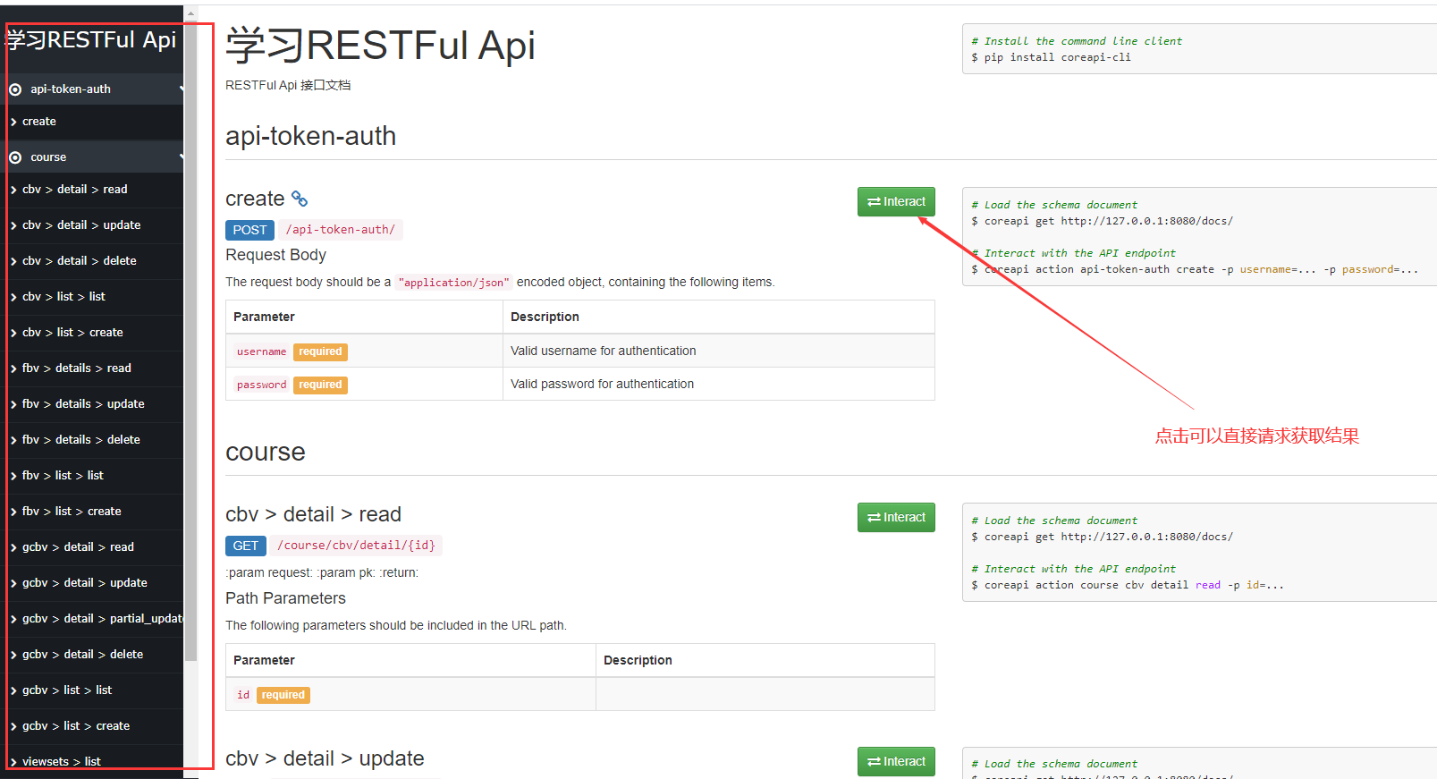The width and height of the screenshot is (1437, 779).
Task: Click the Path Parameters heading
Action: click(x=285, y=598)
